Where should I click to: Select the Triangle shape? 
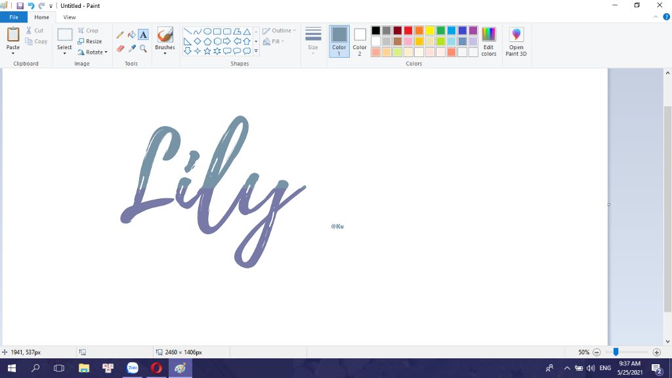click(247, 31)
